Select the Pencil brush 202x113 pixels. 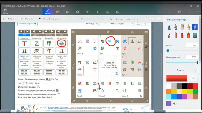pos(169,35)
